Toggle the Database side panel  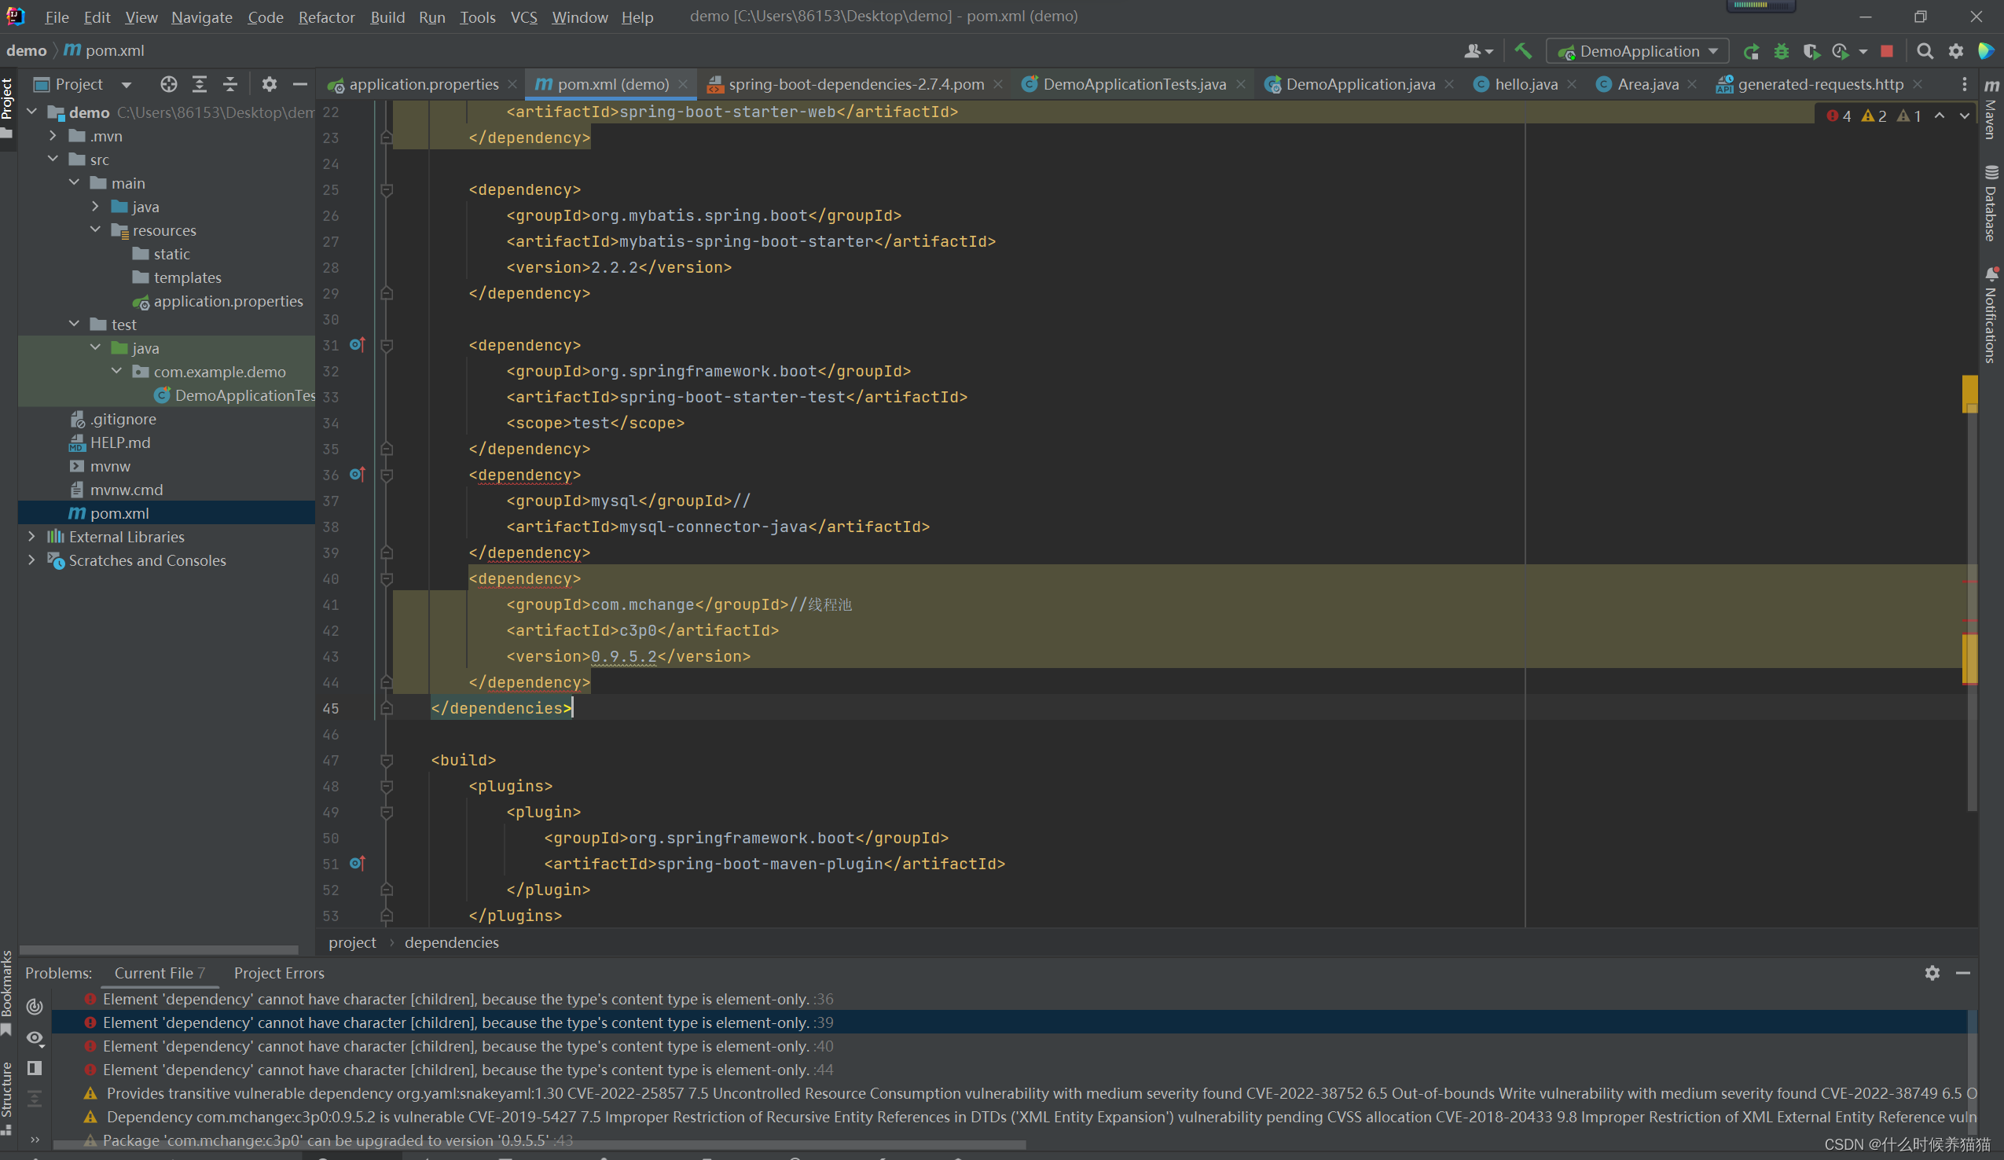click(x=1991, y=203)
